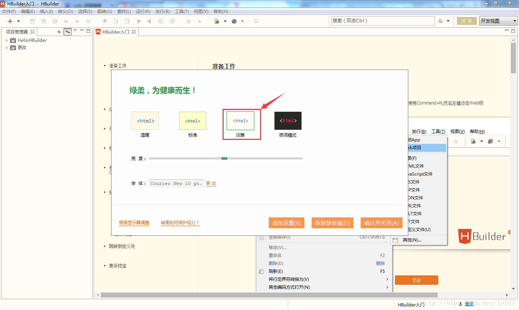Select the 更改 project
Screen dimensions: 519x310
click(22, 48)
